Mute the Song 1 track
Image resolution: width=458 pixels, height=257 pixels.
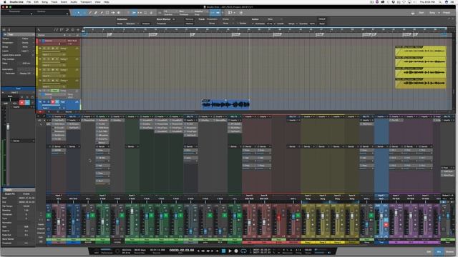[44, 49]
